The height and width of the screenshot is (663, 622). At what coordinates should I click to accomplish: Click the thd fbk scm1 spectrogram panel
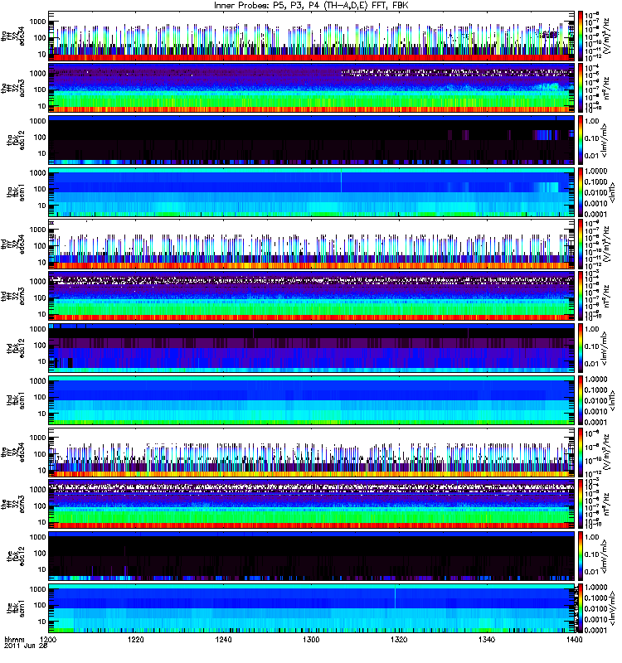click(311, 400)
